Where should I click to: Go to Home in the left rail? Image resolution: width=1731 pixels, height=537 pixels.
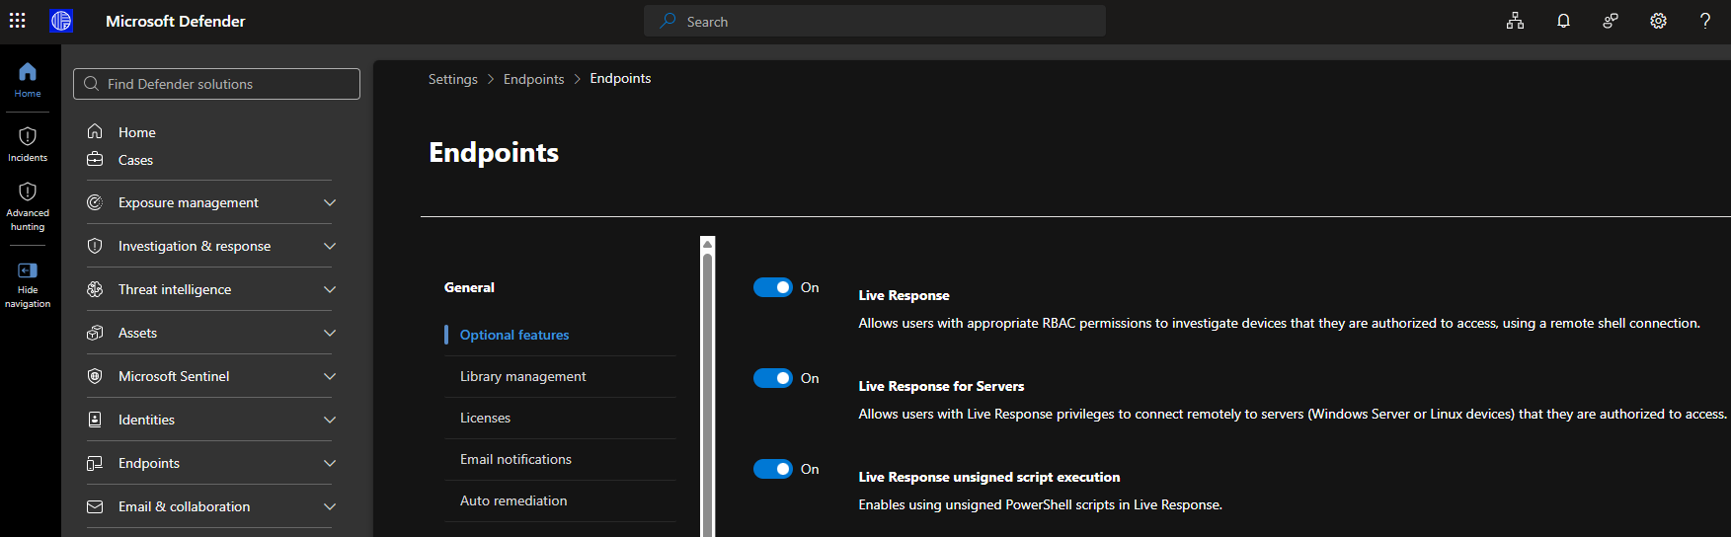tap(28, 80)
